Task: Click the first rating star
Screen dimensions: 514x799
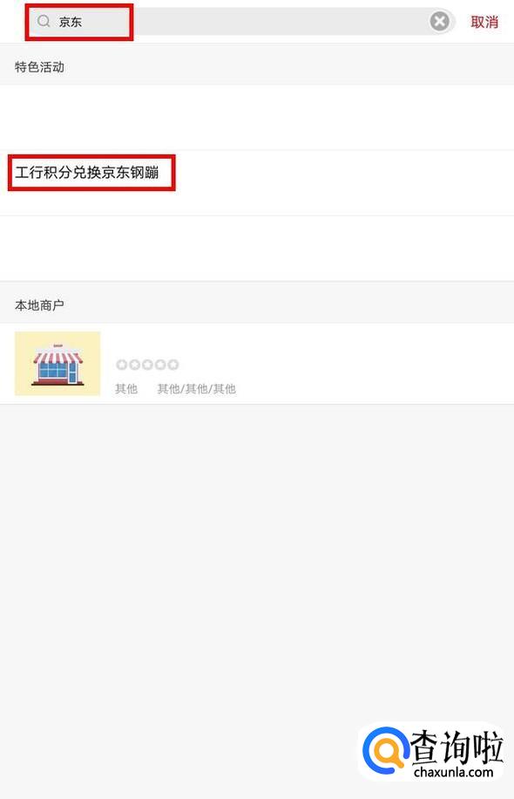Action: click(122, 365)
